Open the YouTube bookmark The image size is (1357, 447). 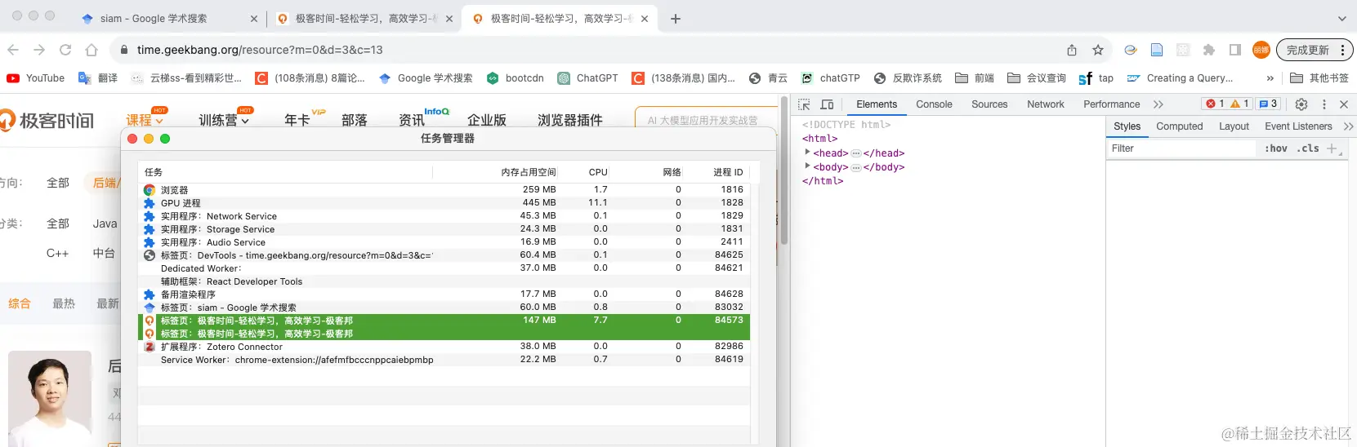36,78
